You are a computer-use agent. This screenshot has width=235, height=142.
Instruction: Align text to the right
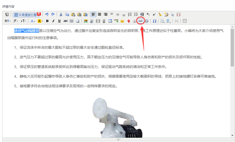pyautogui.click(x=106, y=14)
